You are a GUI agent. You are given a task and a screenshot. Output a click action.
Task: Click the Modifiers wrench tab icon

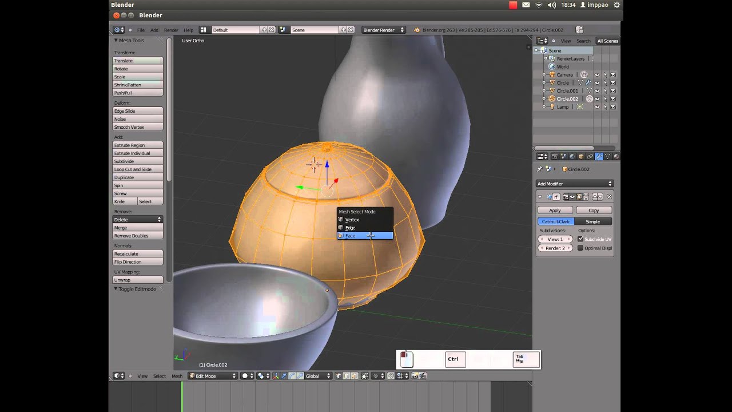[599, 156]
